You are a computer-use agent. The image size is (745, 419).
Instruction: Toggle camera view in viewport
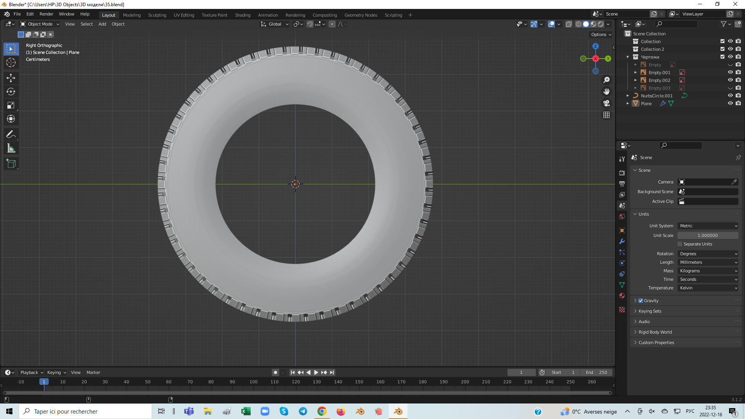click(x=606, y=103)
